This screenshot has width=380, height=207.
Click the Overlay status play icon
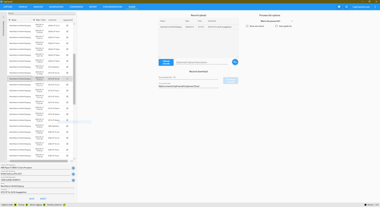point(27,205)
